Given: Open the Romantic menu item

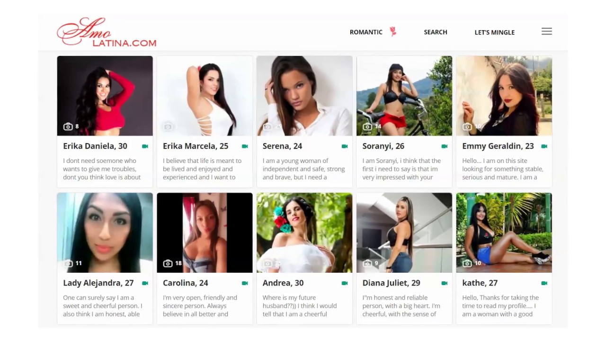Looking at the screenshot, I should [x=366, y=32].
